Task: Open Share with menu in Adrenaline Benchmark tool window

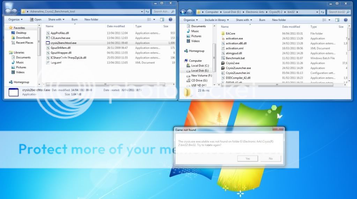Action: click(x=56, y=20)
